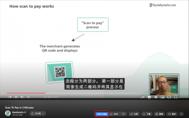Like the video with 3532 likes
Viewport: 189px width, 118px height.
click(114, 114)
